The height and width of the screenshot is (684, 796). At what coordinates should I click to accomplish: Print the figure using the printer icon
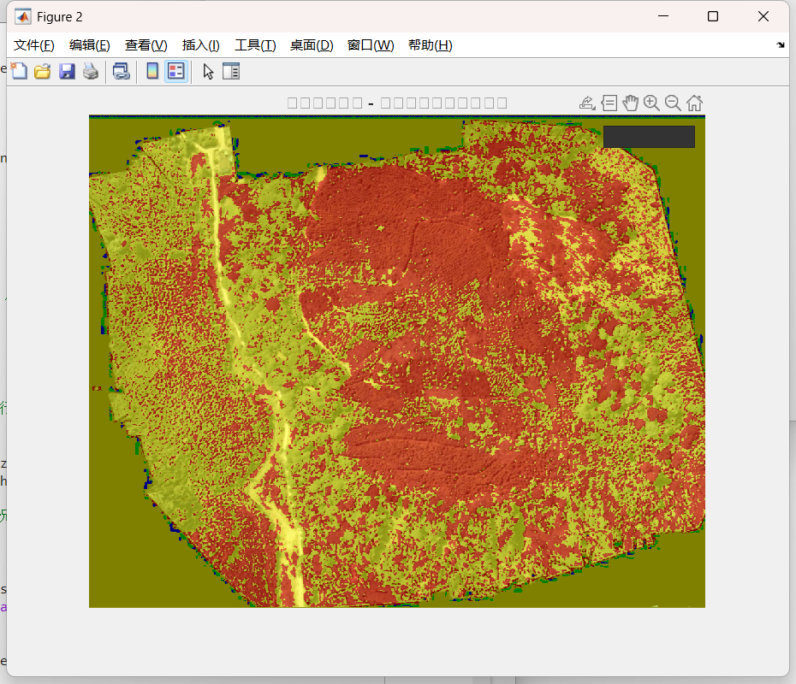(91, 72)
